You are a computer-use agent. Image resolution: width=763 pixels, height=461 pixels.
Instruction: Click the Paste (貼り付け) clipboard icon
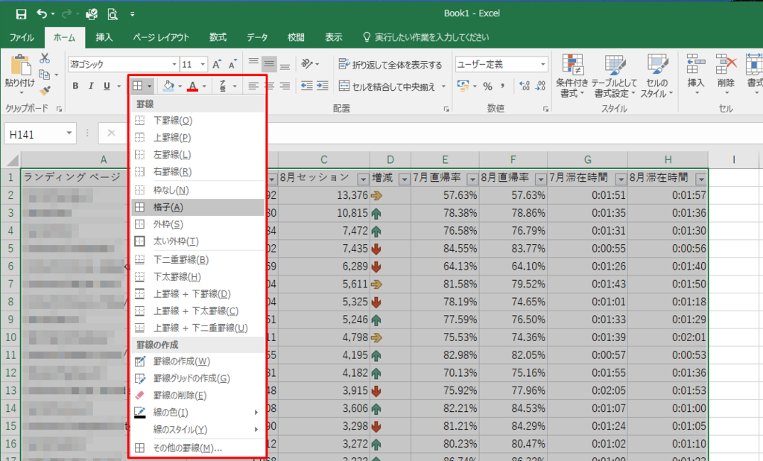click(20, 65)
